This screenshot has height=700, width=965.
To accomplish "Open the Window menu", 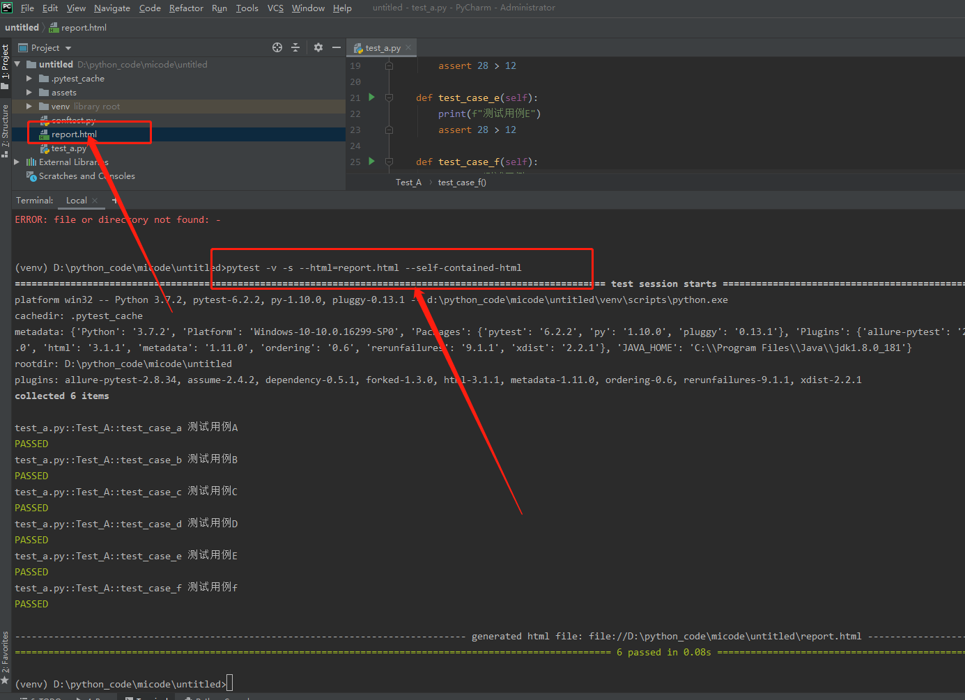I will 308,8.
